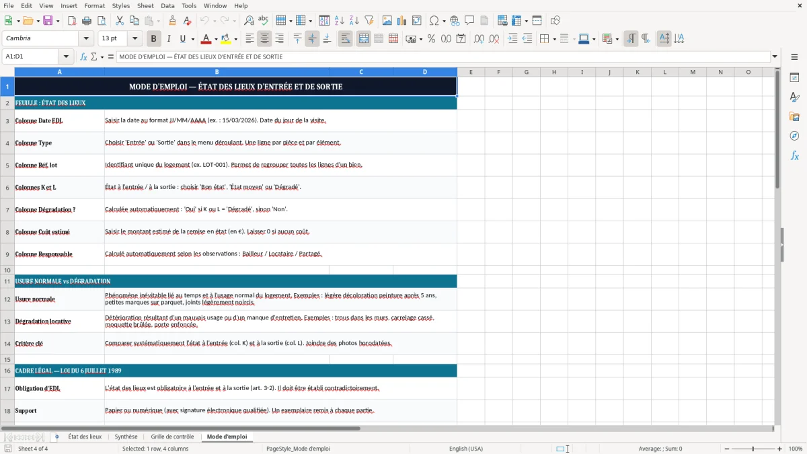The image size is (807, 454).
Task: Open the Properties sidebar deck
Action: pyautogui.click(x=794, y=77)
